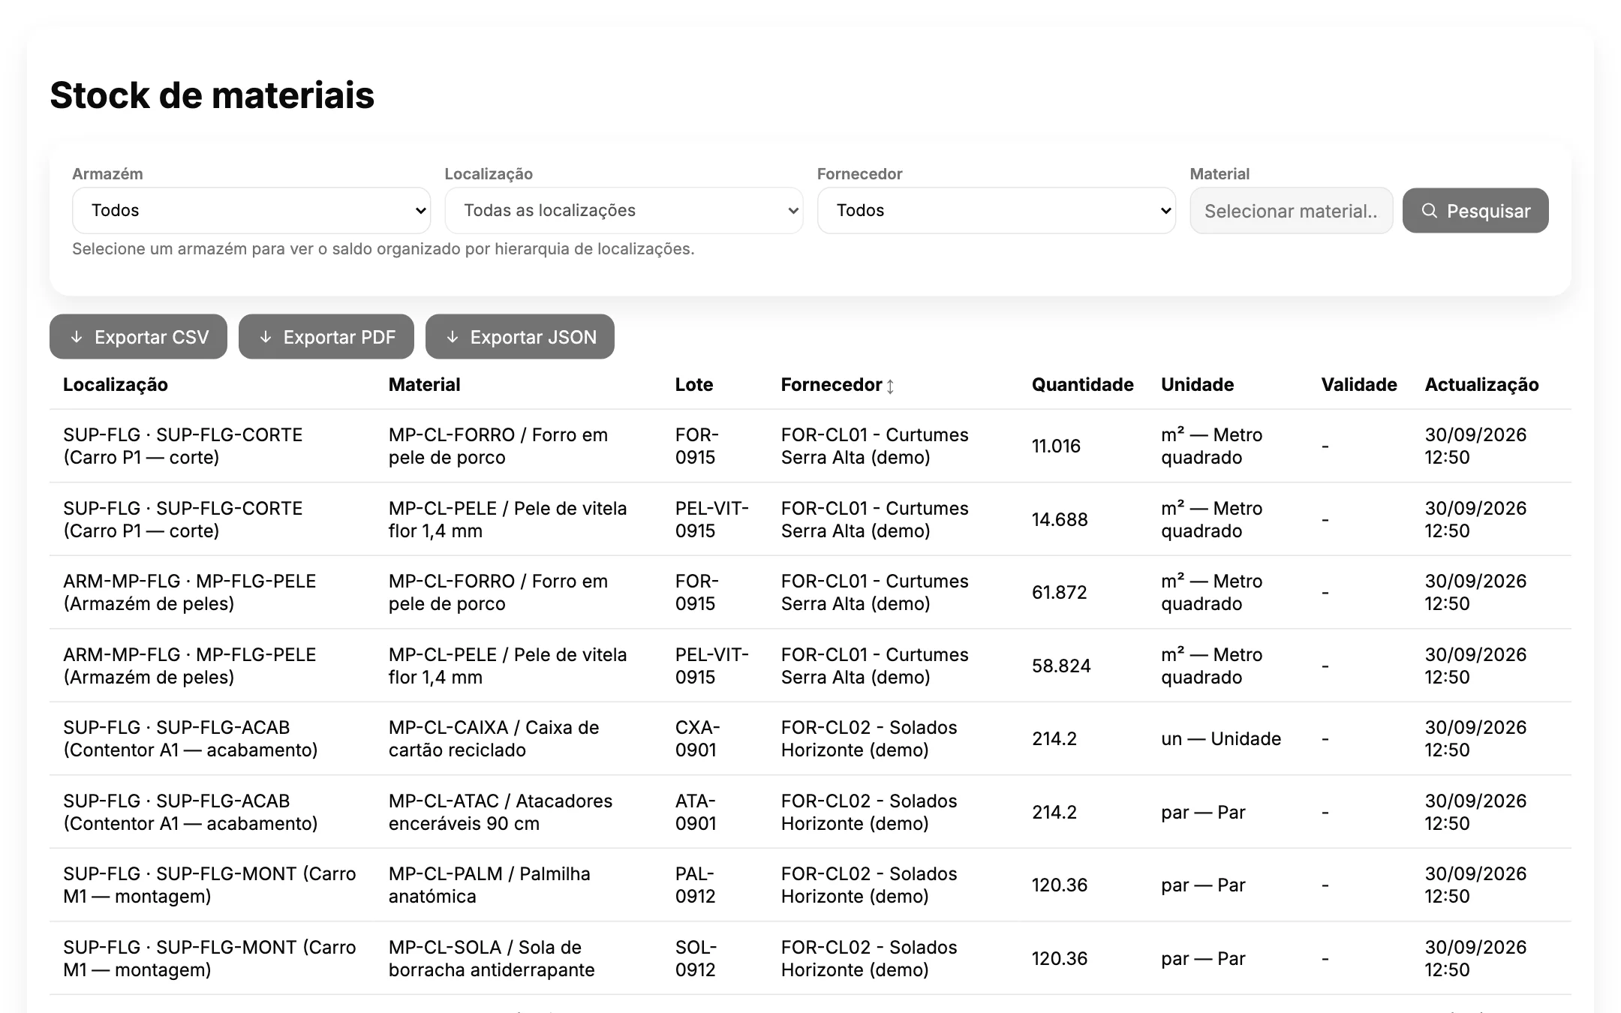
Task: Click the magnifier icon in Pesquisar button
Action: (1430, 211)
